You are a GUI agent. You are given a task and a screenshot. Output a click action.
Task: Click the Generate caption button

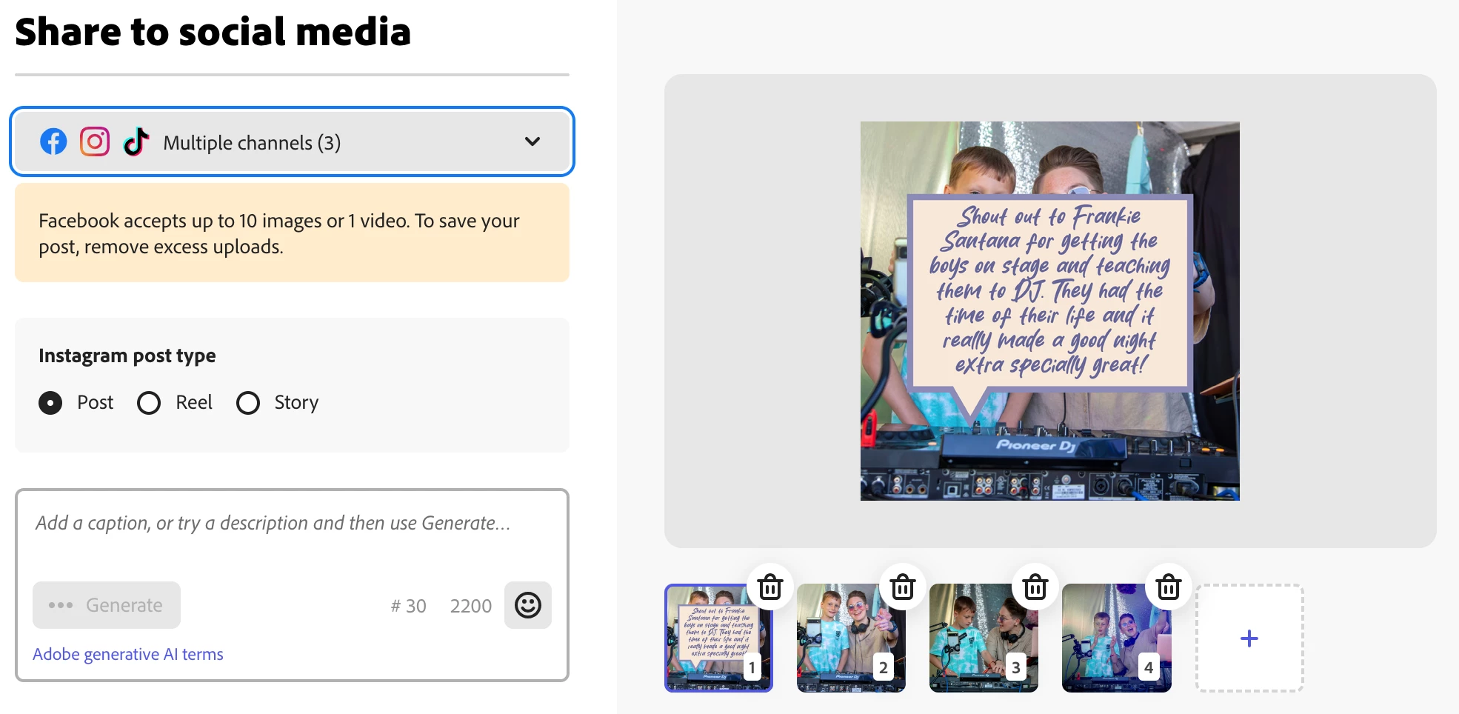[x=107, y=605]
